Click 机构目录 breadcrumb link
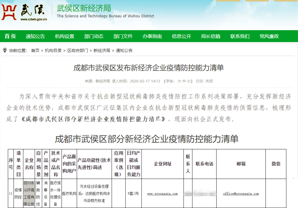The width and height of the screenshot is (298, 208). [53, 51]
